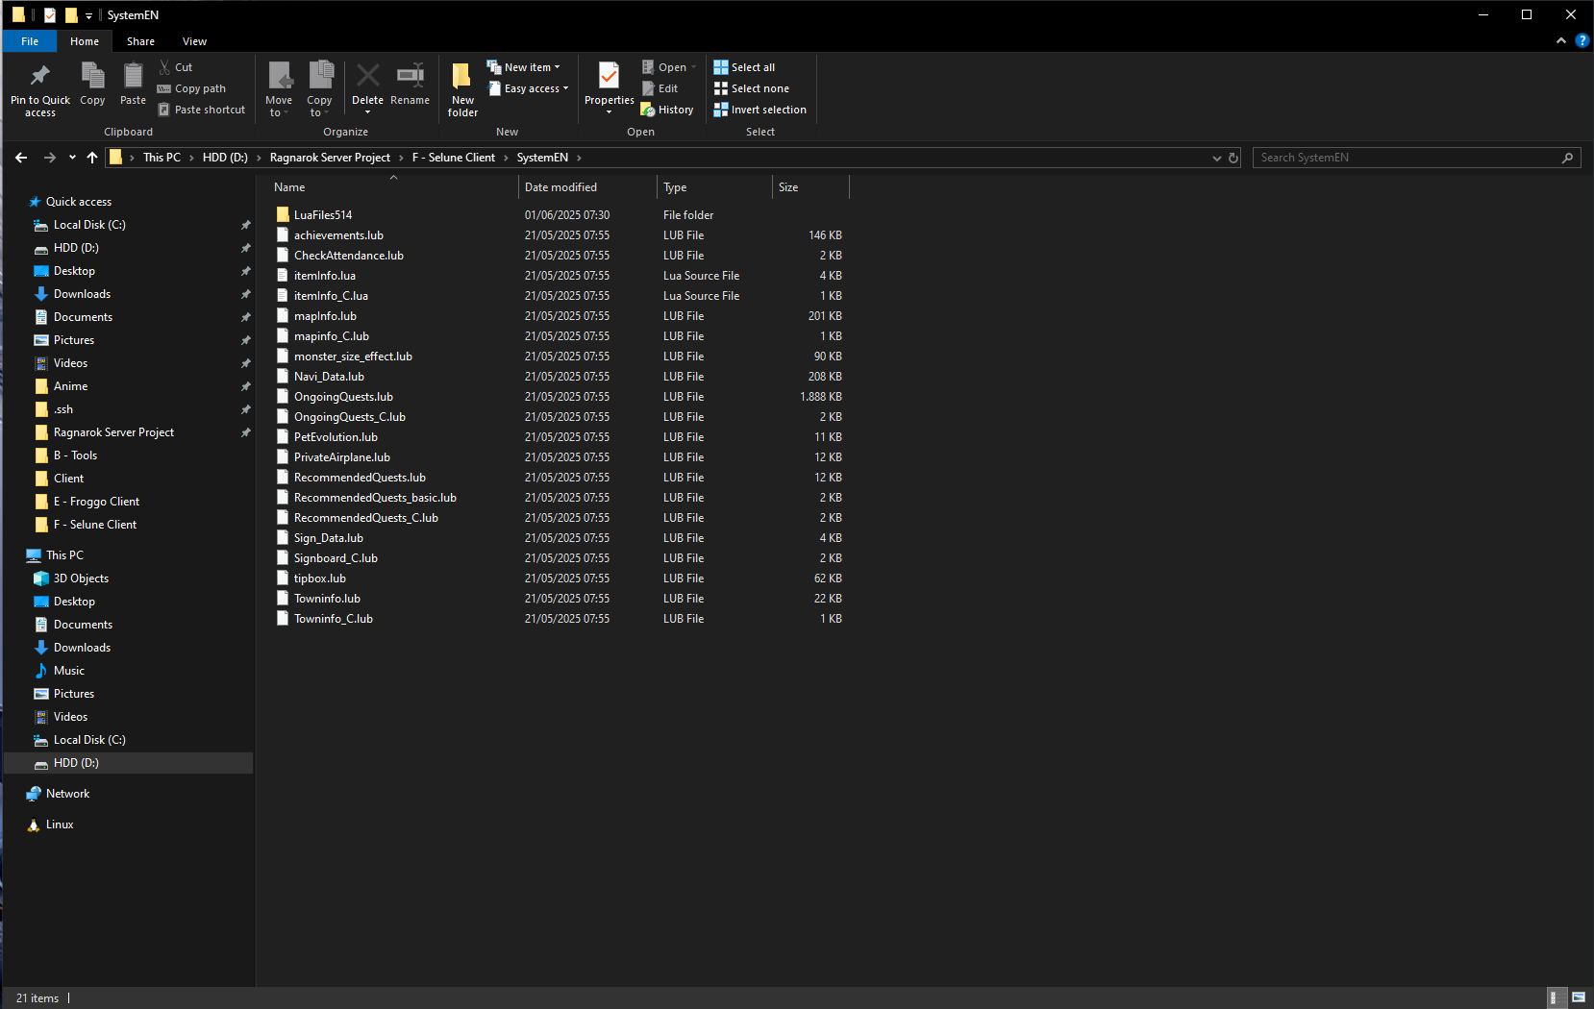Open Properties using the ribbon icon
Image resolution: width=1594 pixels, height=1009 pixels.
coord(609,76)
